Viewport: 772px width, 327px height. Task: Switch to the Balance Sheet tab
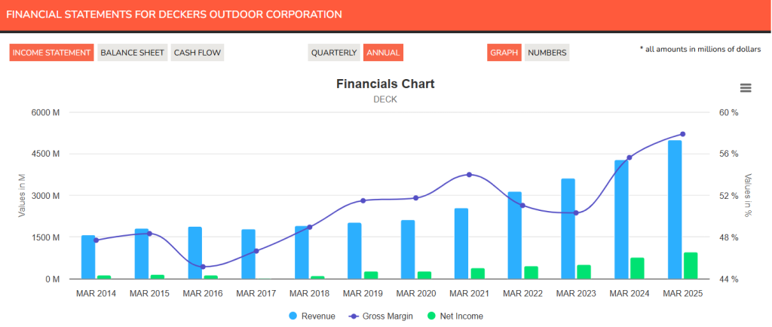click(x=133, y=53)
